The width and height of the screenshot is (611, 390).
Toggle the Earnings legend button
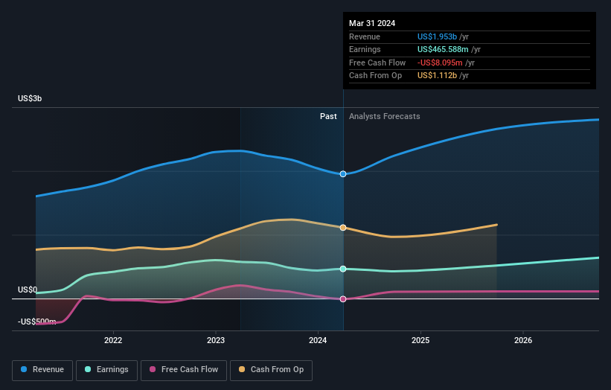coord(106,370)
